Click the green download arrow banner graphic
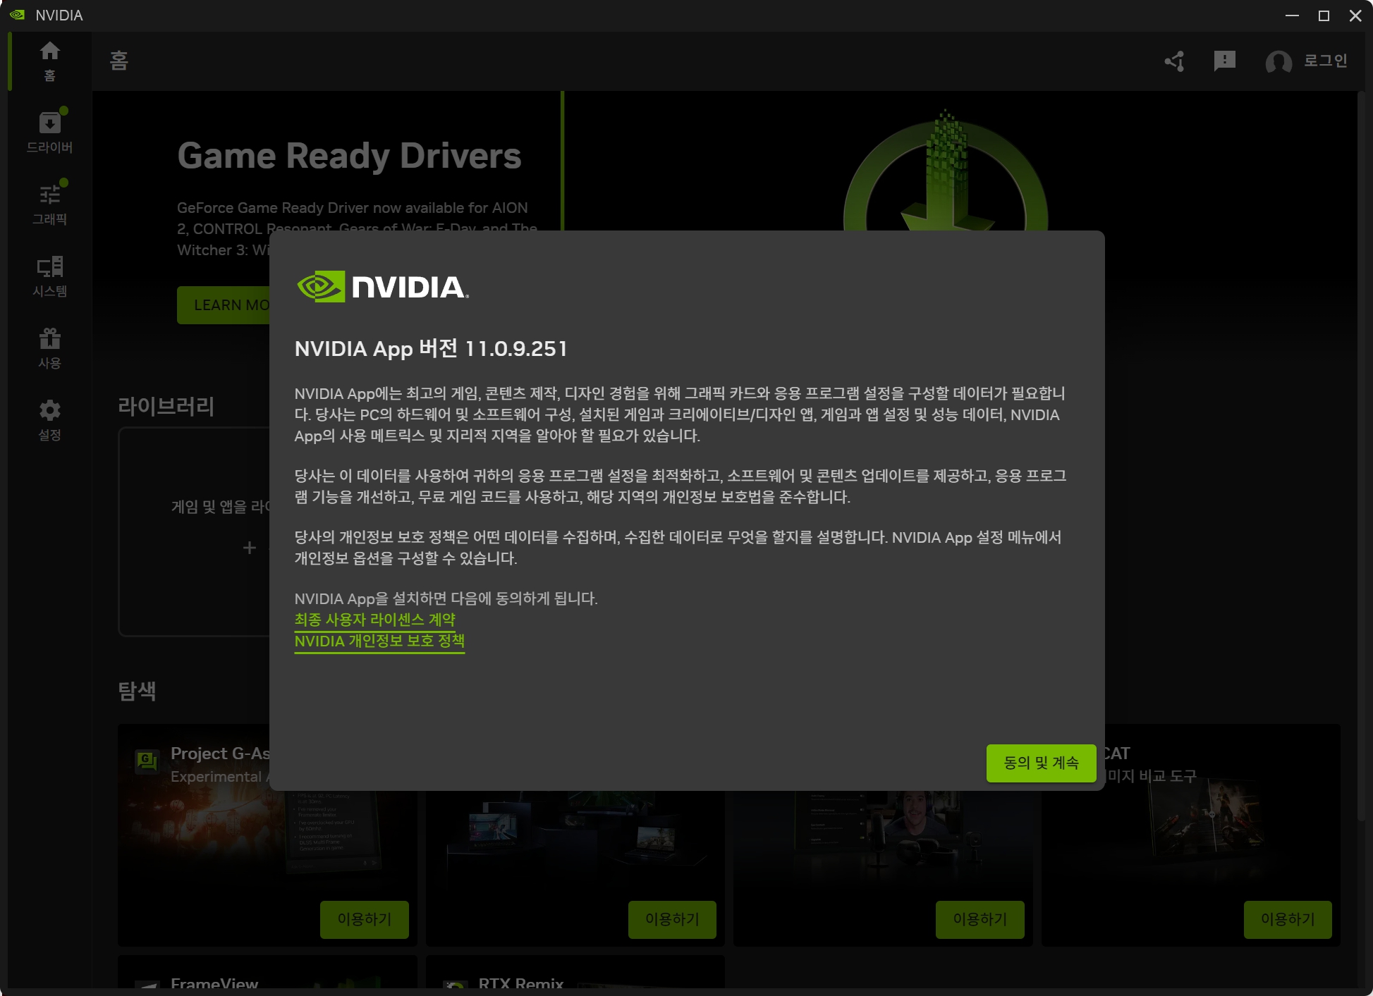 pos(946,171)
